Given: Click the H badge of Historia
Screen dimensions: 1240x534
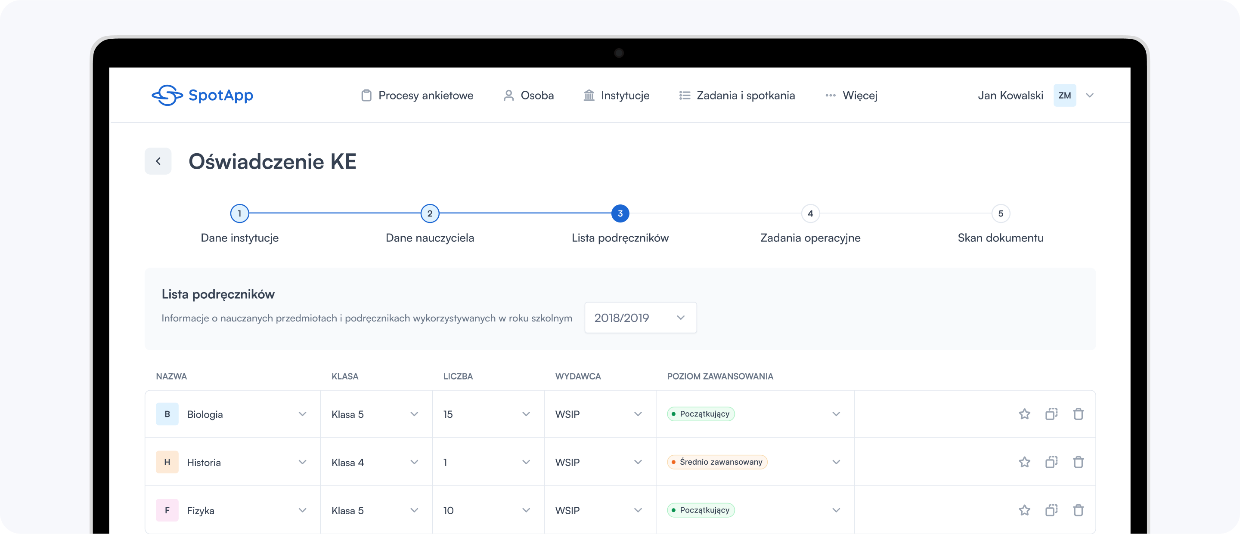Looking at the screenshot, I should (x=167, y=462).
